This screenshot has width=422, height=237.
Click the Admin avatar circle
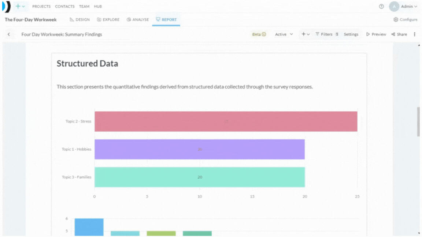(x=394, y=7)
